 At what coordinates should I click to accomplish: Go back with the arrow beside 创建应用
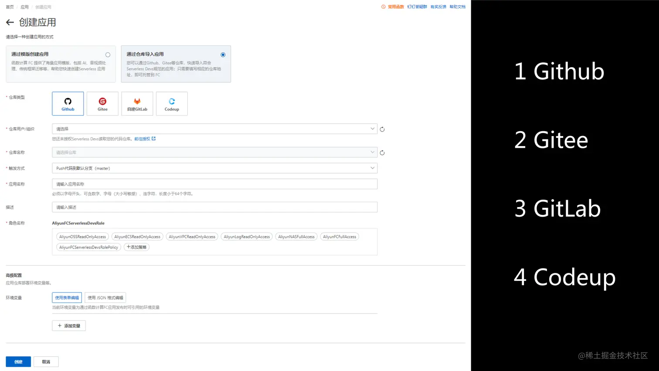coord(10,22)
